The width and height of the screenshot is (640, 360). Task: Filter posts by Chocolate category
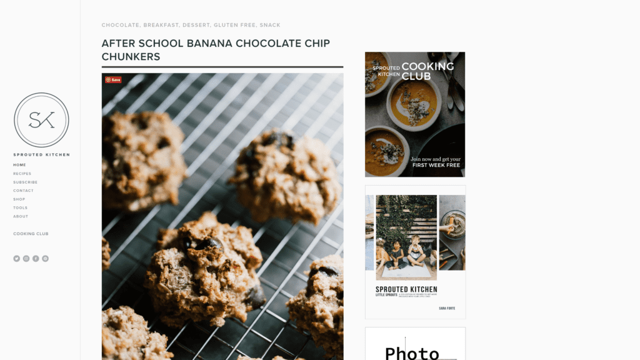[121, 25]
